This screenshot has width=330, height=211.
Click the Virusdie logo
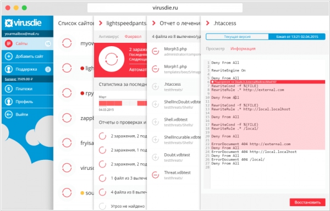tap(23, 23)
